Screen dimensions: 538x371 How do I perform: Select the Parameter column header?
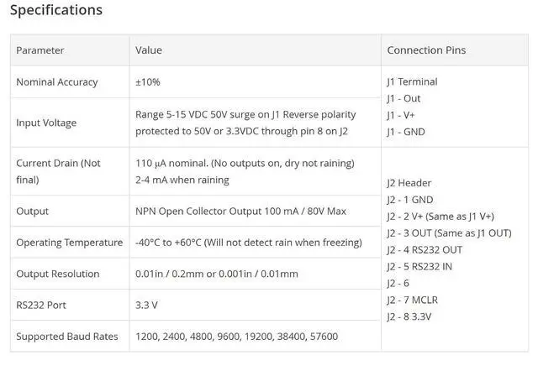(40, 50)
